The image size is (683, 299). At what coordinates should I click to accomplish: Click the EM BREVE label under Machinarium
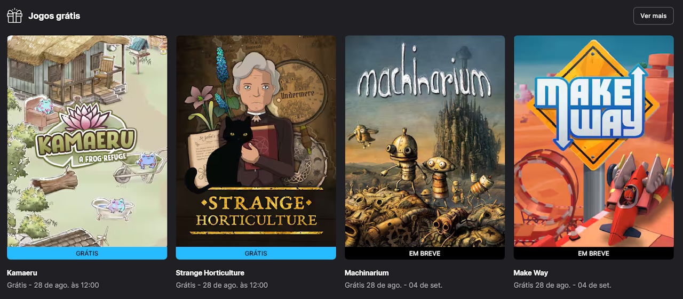coord(425,253)
